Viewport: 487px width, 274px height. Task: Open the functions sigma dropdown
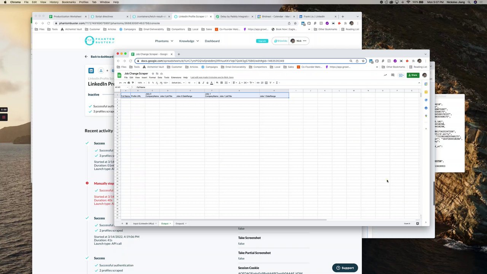click(277, 83)
